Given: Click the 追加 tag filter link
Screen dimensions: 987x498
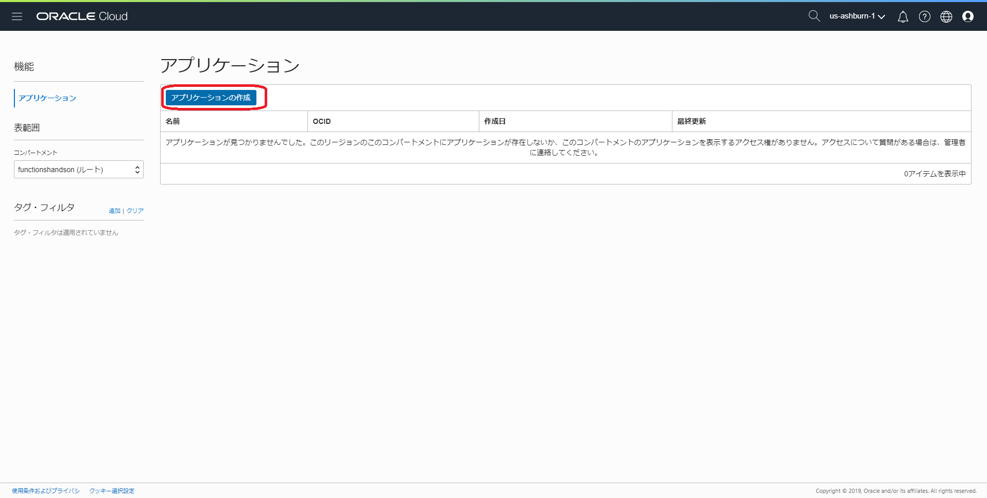Looking at the screenshot, I should click(114, 211).
